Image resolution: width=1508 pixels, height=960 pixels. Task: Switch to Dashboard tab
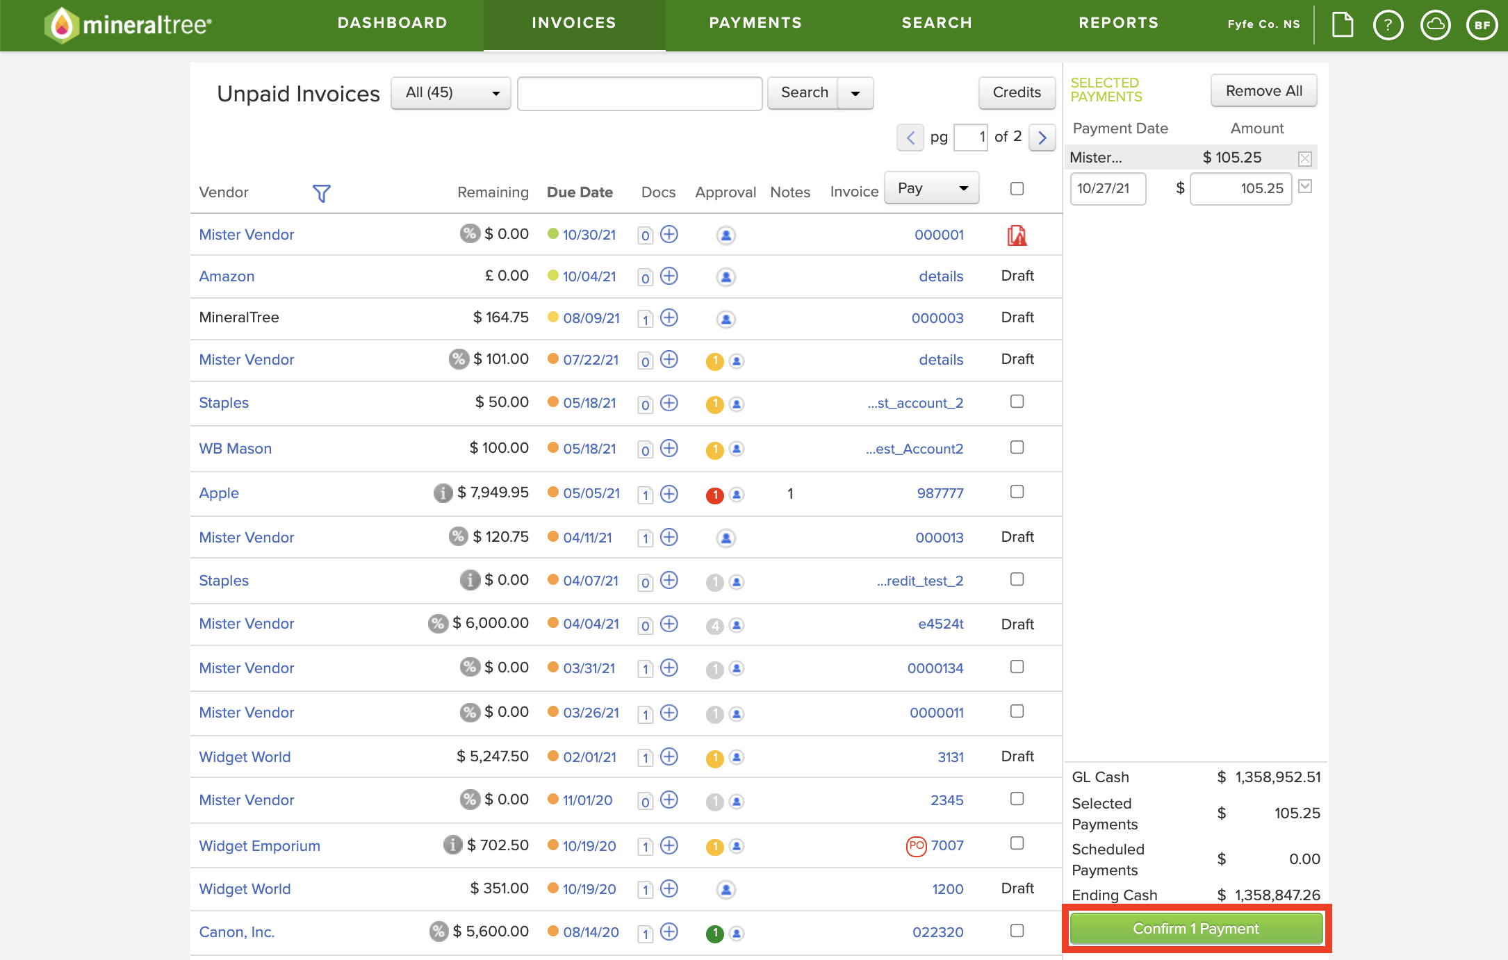pos(393,24)
